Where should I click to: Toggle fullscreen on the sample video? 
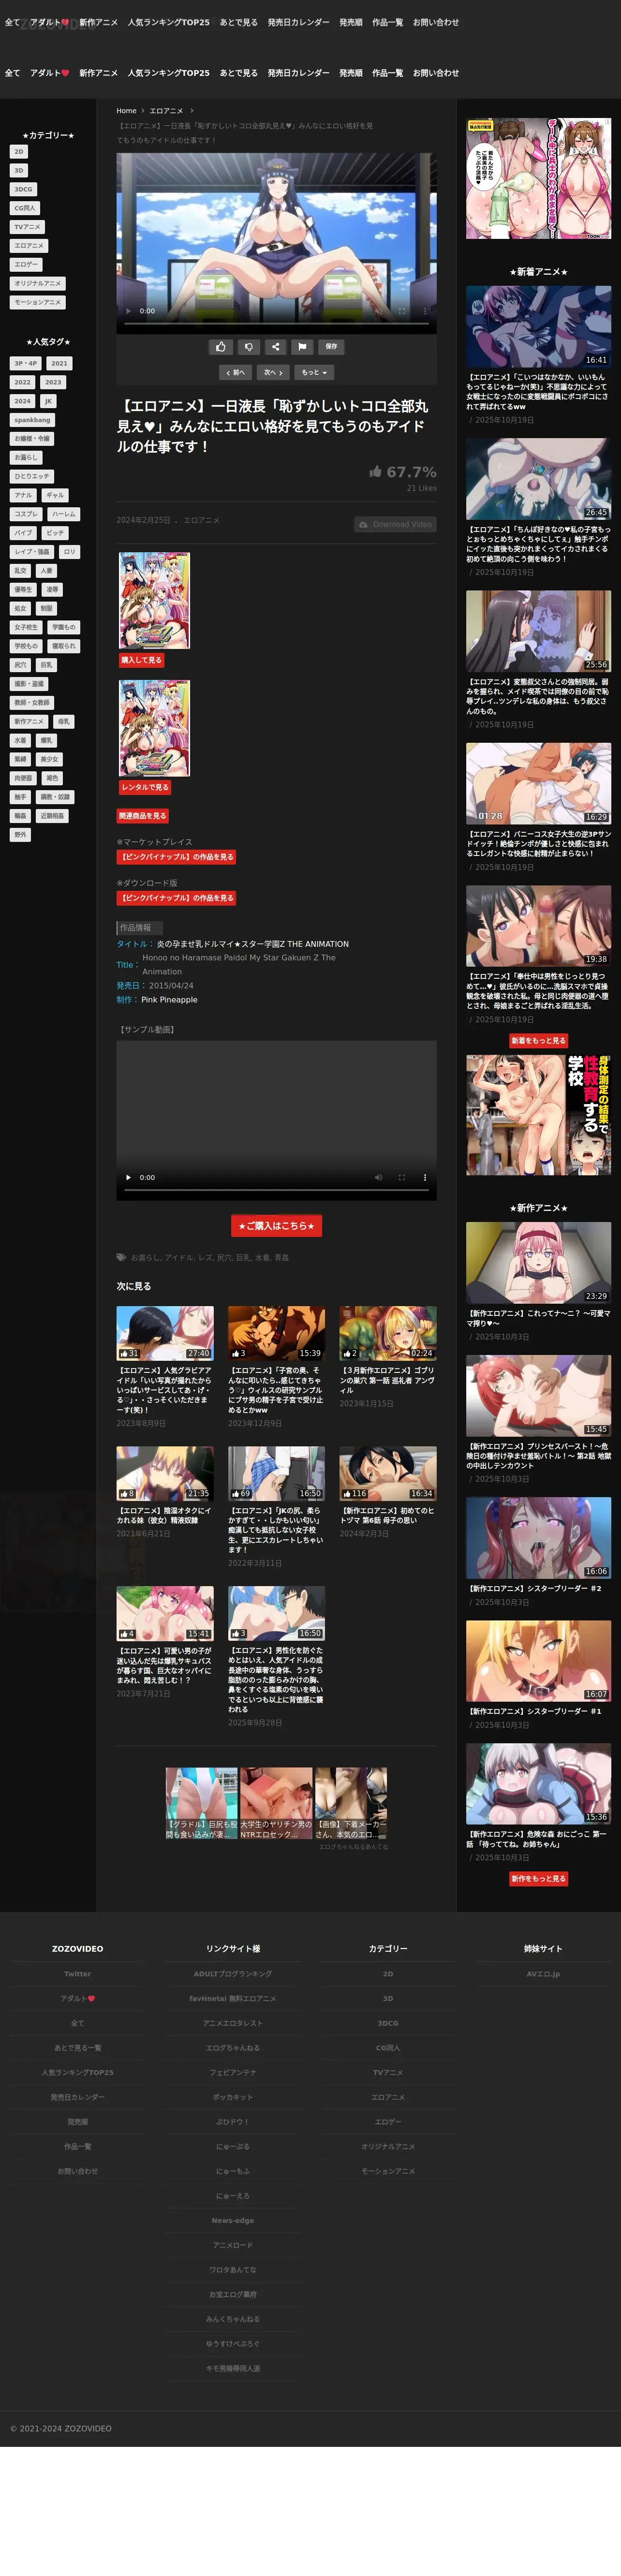tap(402, 1177)
